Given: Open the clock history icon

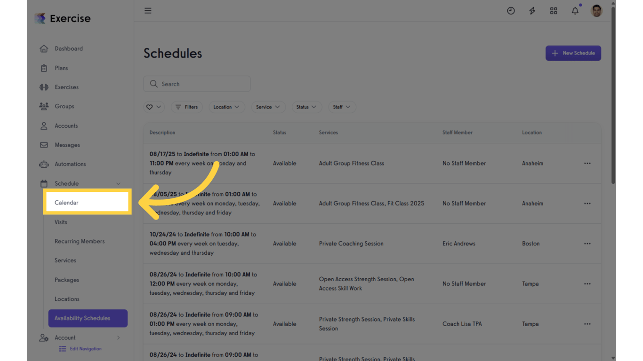Looking at the screenshot, I should point(511,10).
